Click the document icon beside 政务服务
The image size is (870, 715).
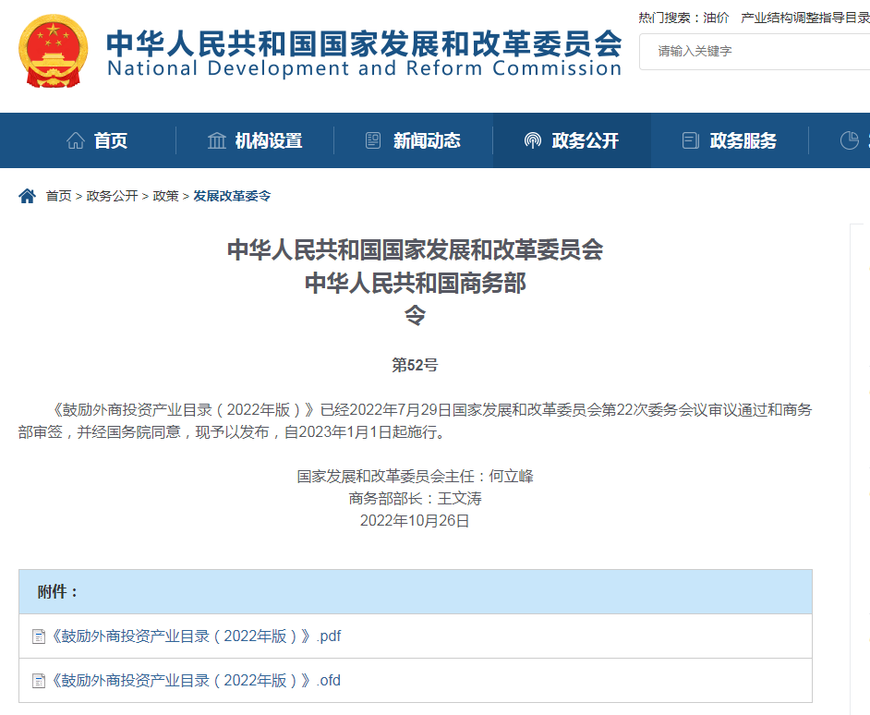(690, 140)
